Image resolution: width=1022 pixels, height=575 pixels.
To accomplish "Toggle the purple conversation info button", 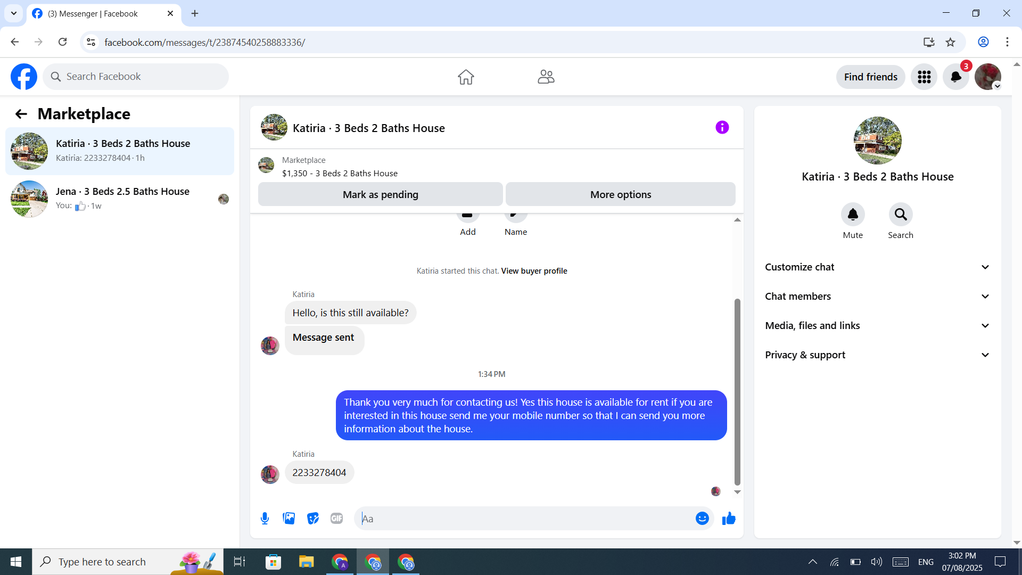I will tap(722, 127).
